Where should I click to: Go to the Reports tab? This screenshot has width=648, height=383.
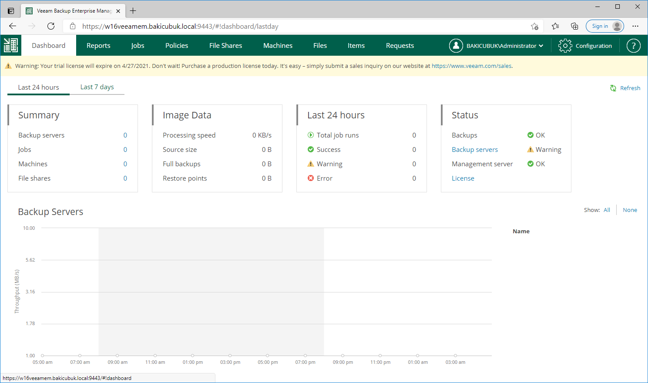tap(98, 45)
